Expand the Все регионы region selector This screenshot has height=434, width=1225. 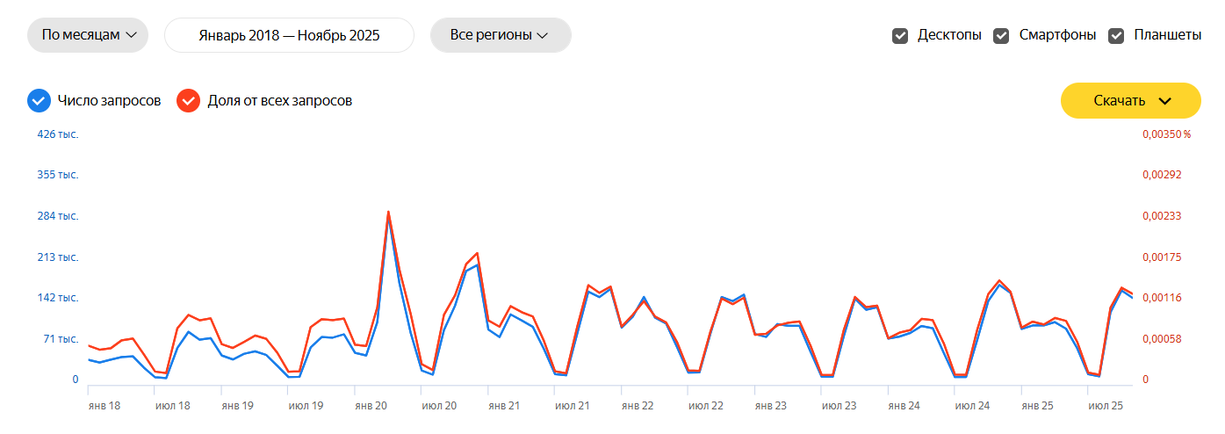point(500,35)
